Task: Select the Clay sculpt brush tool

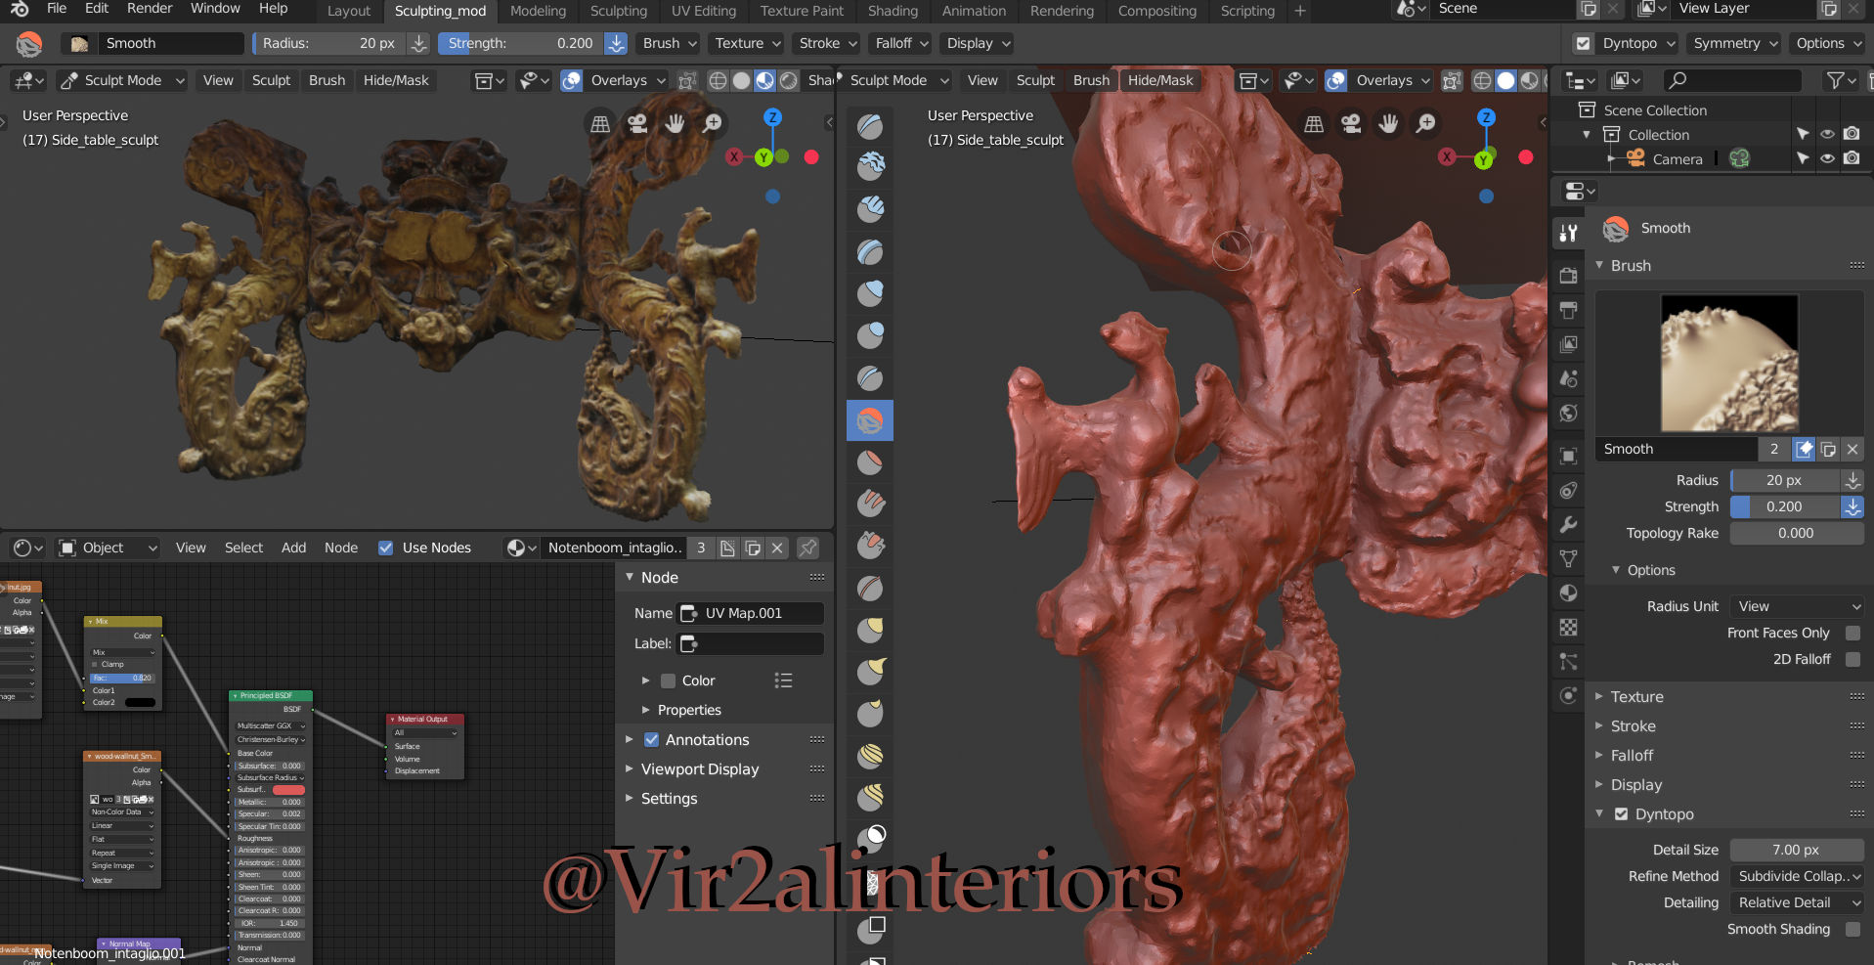Action: 870,167
